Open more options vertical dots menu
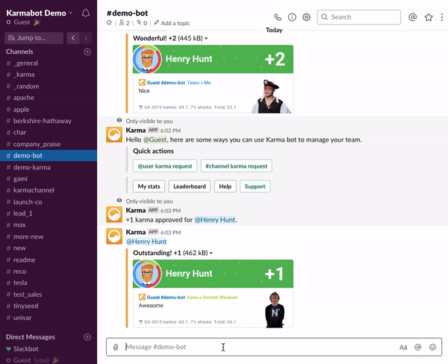 pyautogui.click(x=442, y=17)
